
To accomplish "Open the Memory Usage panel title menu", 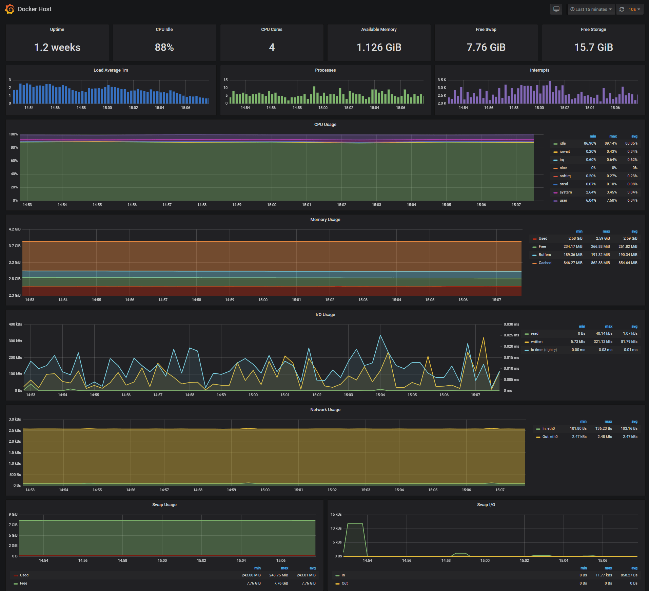I will coord(325,220).
